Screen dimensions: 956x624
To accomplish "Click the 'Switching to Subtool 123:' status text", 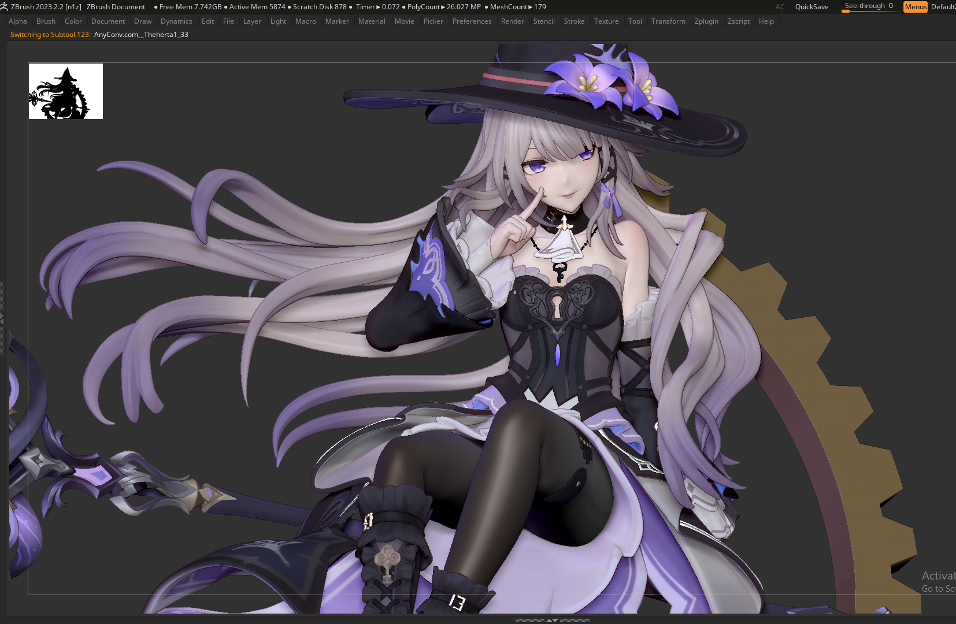I will (x=50, y=35).
